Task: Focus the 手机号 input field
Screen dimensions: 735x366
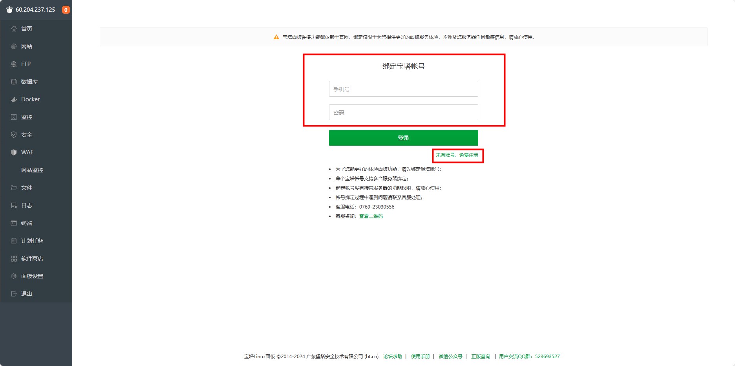Action: 404,89
